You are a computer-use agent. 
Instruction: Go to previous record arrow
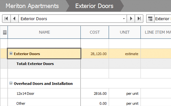(x=14, y=19)
